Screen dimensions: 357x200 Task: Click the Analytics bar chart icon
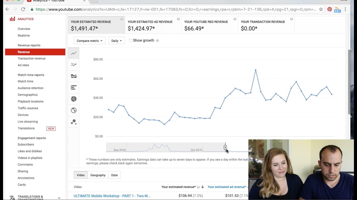(x=12, y=19)
